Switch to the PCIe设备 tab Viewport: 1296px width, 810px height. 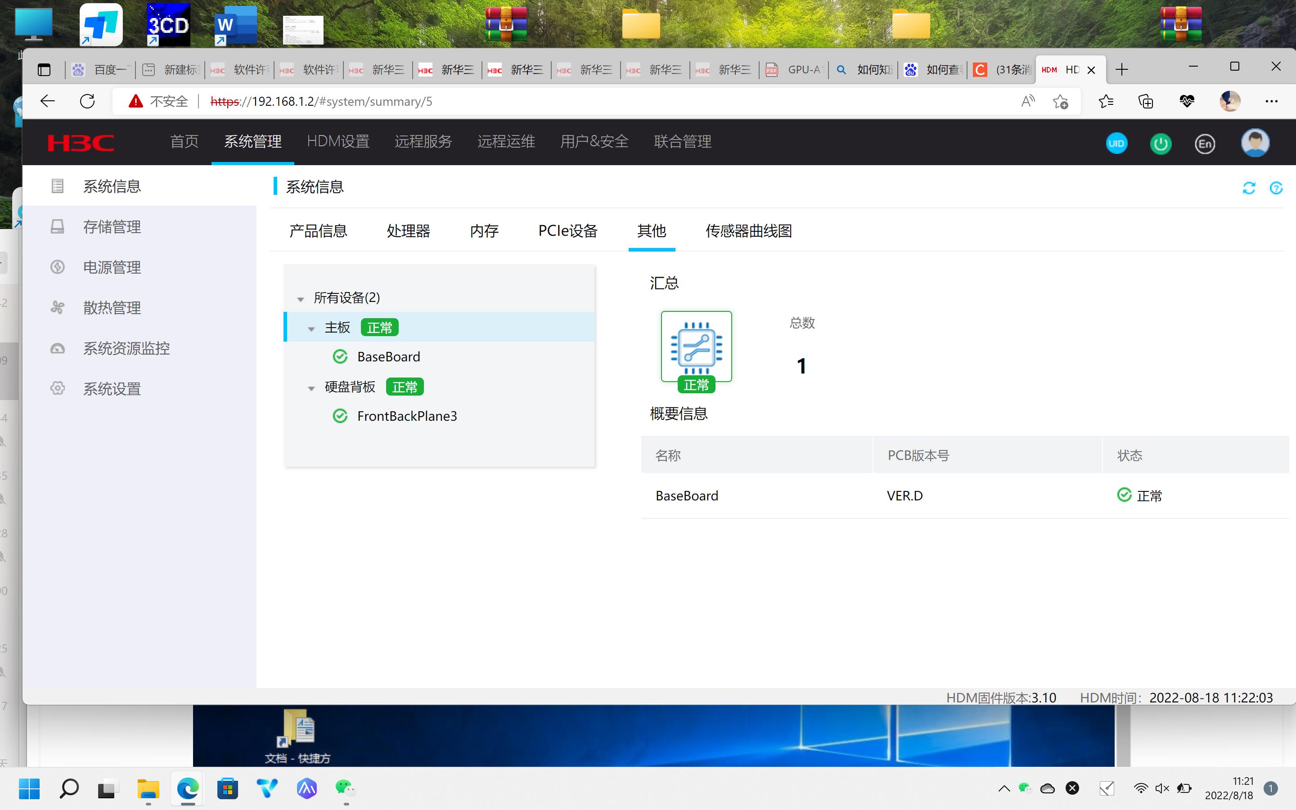567,231
